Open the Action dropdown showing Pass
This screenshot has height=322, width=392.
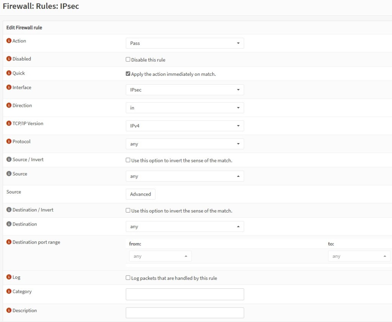tap(185, 43)
